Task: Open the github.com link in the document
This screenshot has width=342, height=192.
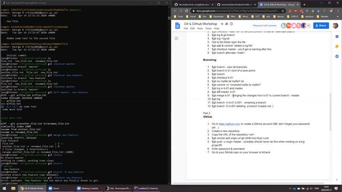Action: coord(229,124)
